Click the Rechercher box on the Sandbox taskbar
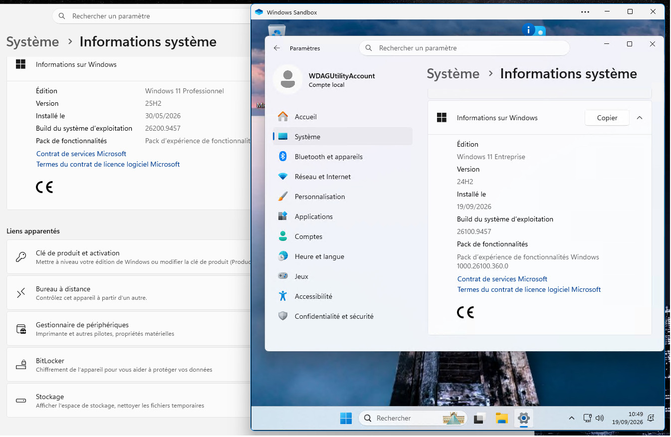 412,418
